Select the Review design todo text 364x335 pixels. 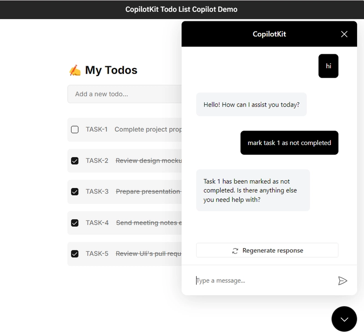[148, 161]
